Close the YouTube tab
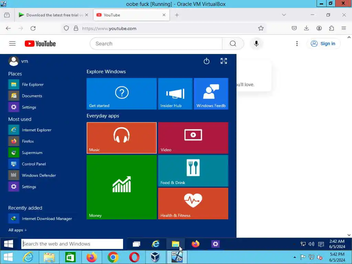 164,15
